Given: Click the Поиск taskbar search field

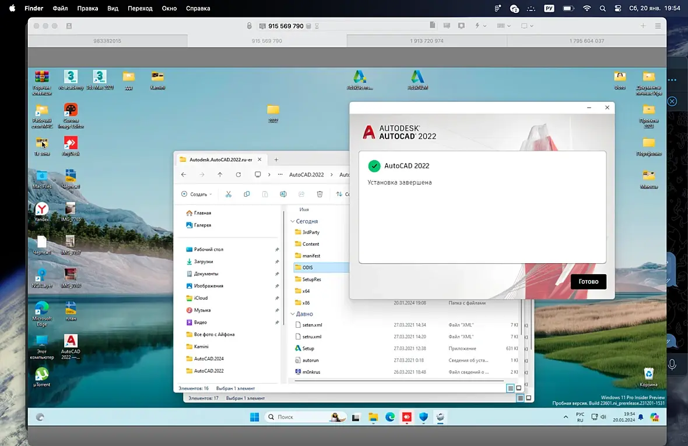Looking at the screenshot, I should [x=306, y=417].
